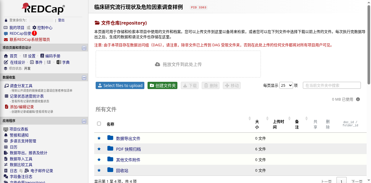This screenshot has height=183, width=371.
Task: Open the 数据导出文件 folder link
Action: point(128,138)
